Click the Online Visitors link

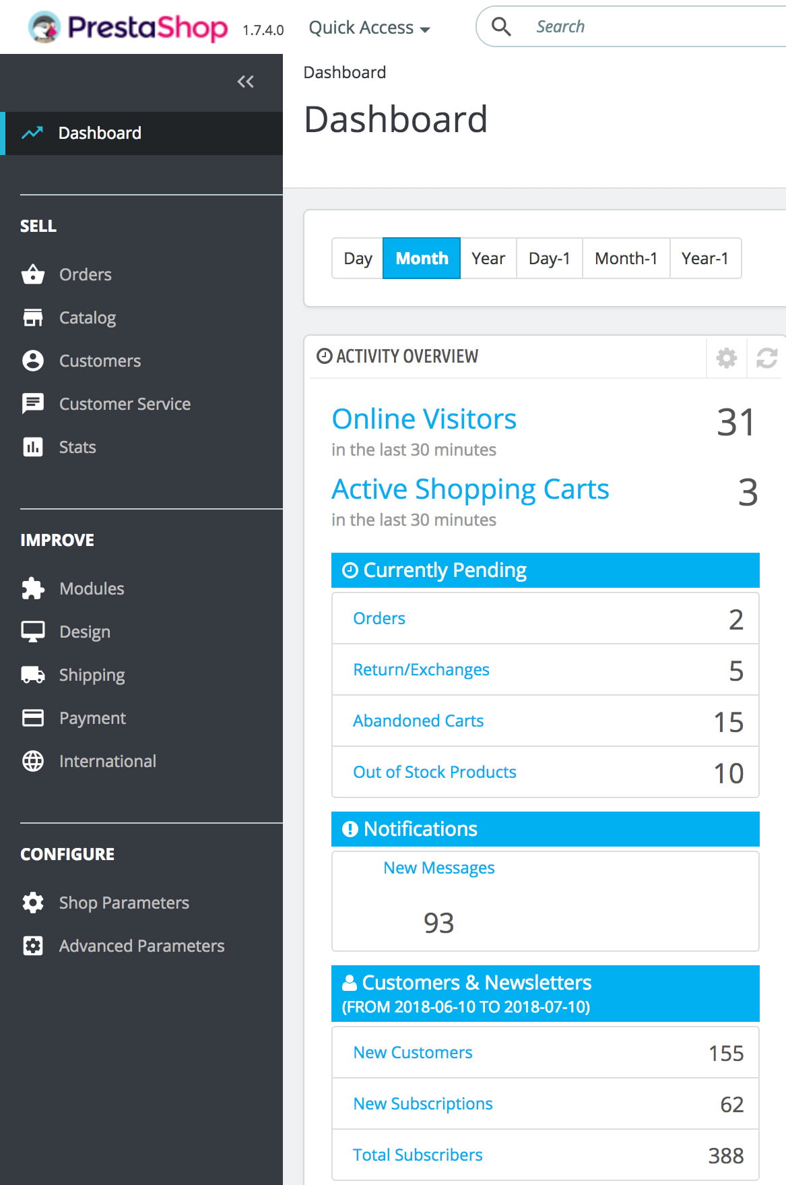[424, 419]
